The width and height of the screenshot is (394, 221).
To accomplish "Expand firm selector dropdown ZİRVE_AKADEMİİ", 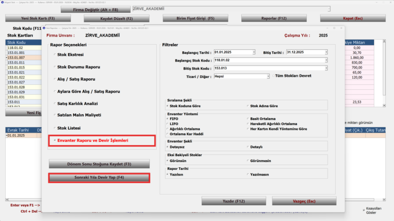I will [329, 9].
